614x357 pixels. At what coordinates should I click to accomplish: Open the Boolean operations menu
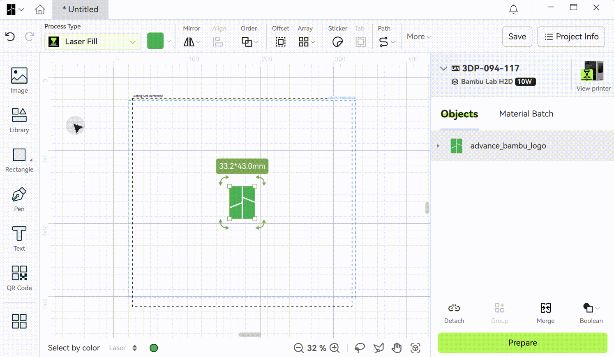[x=591, y=314]
